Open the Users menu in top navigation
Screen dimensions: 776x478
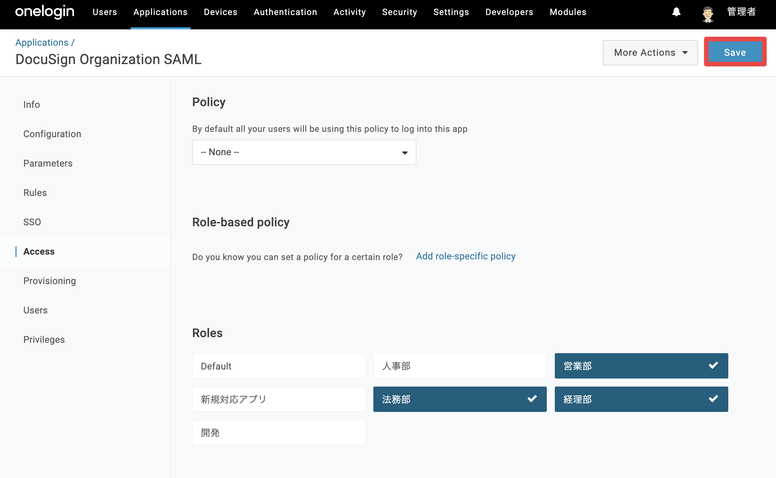click(x=105, y=12)
